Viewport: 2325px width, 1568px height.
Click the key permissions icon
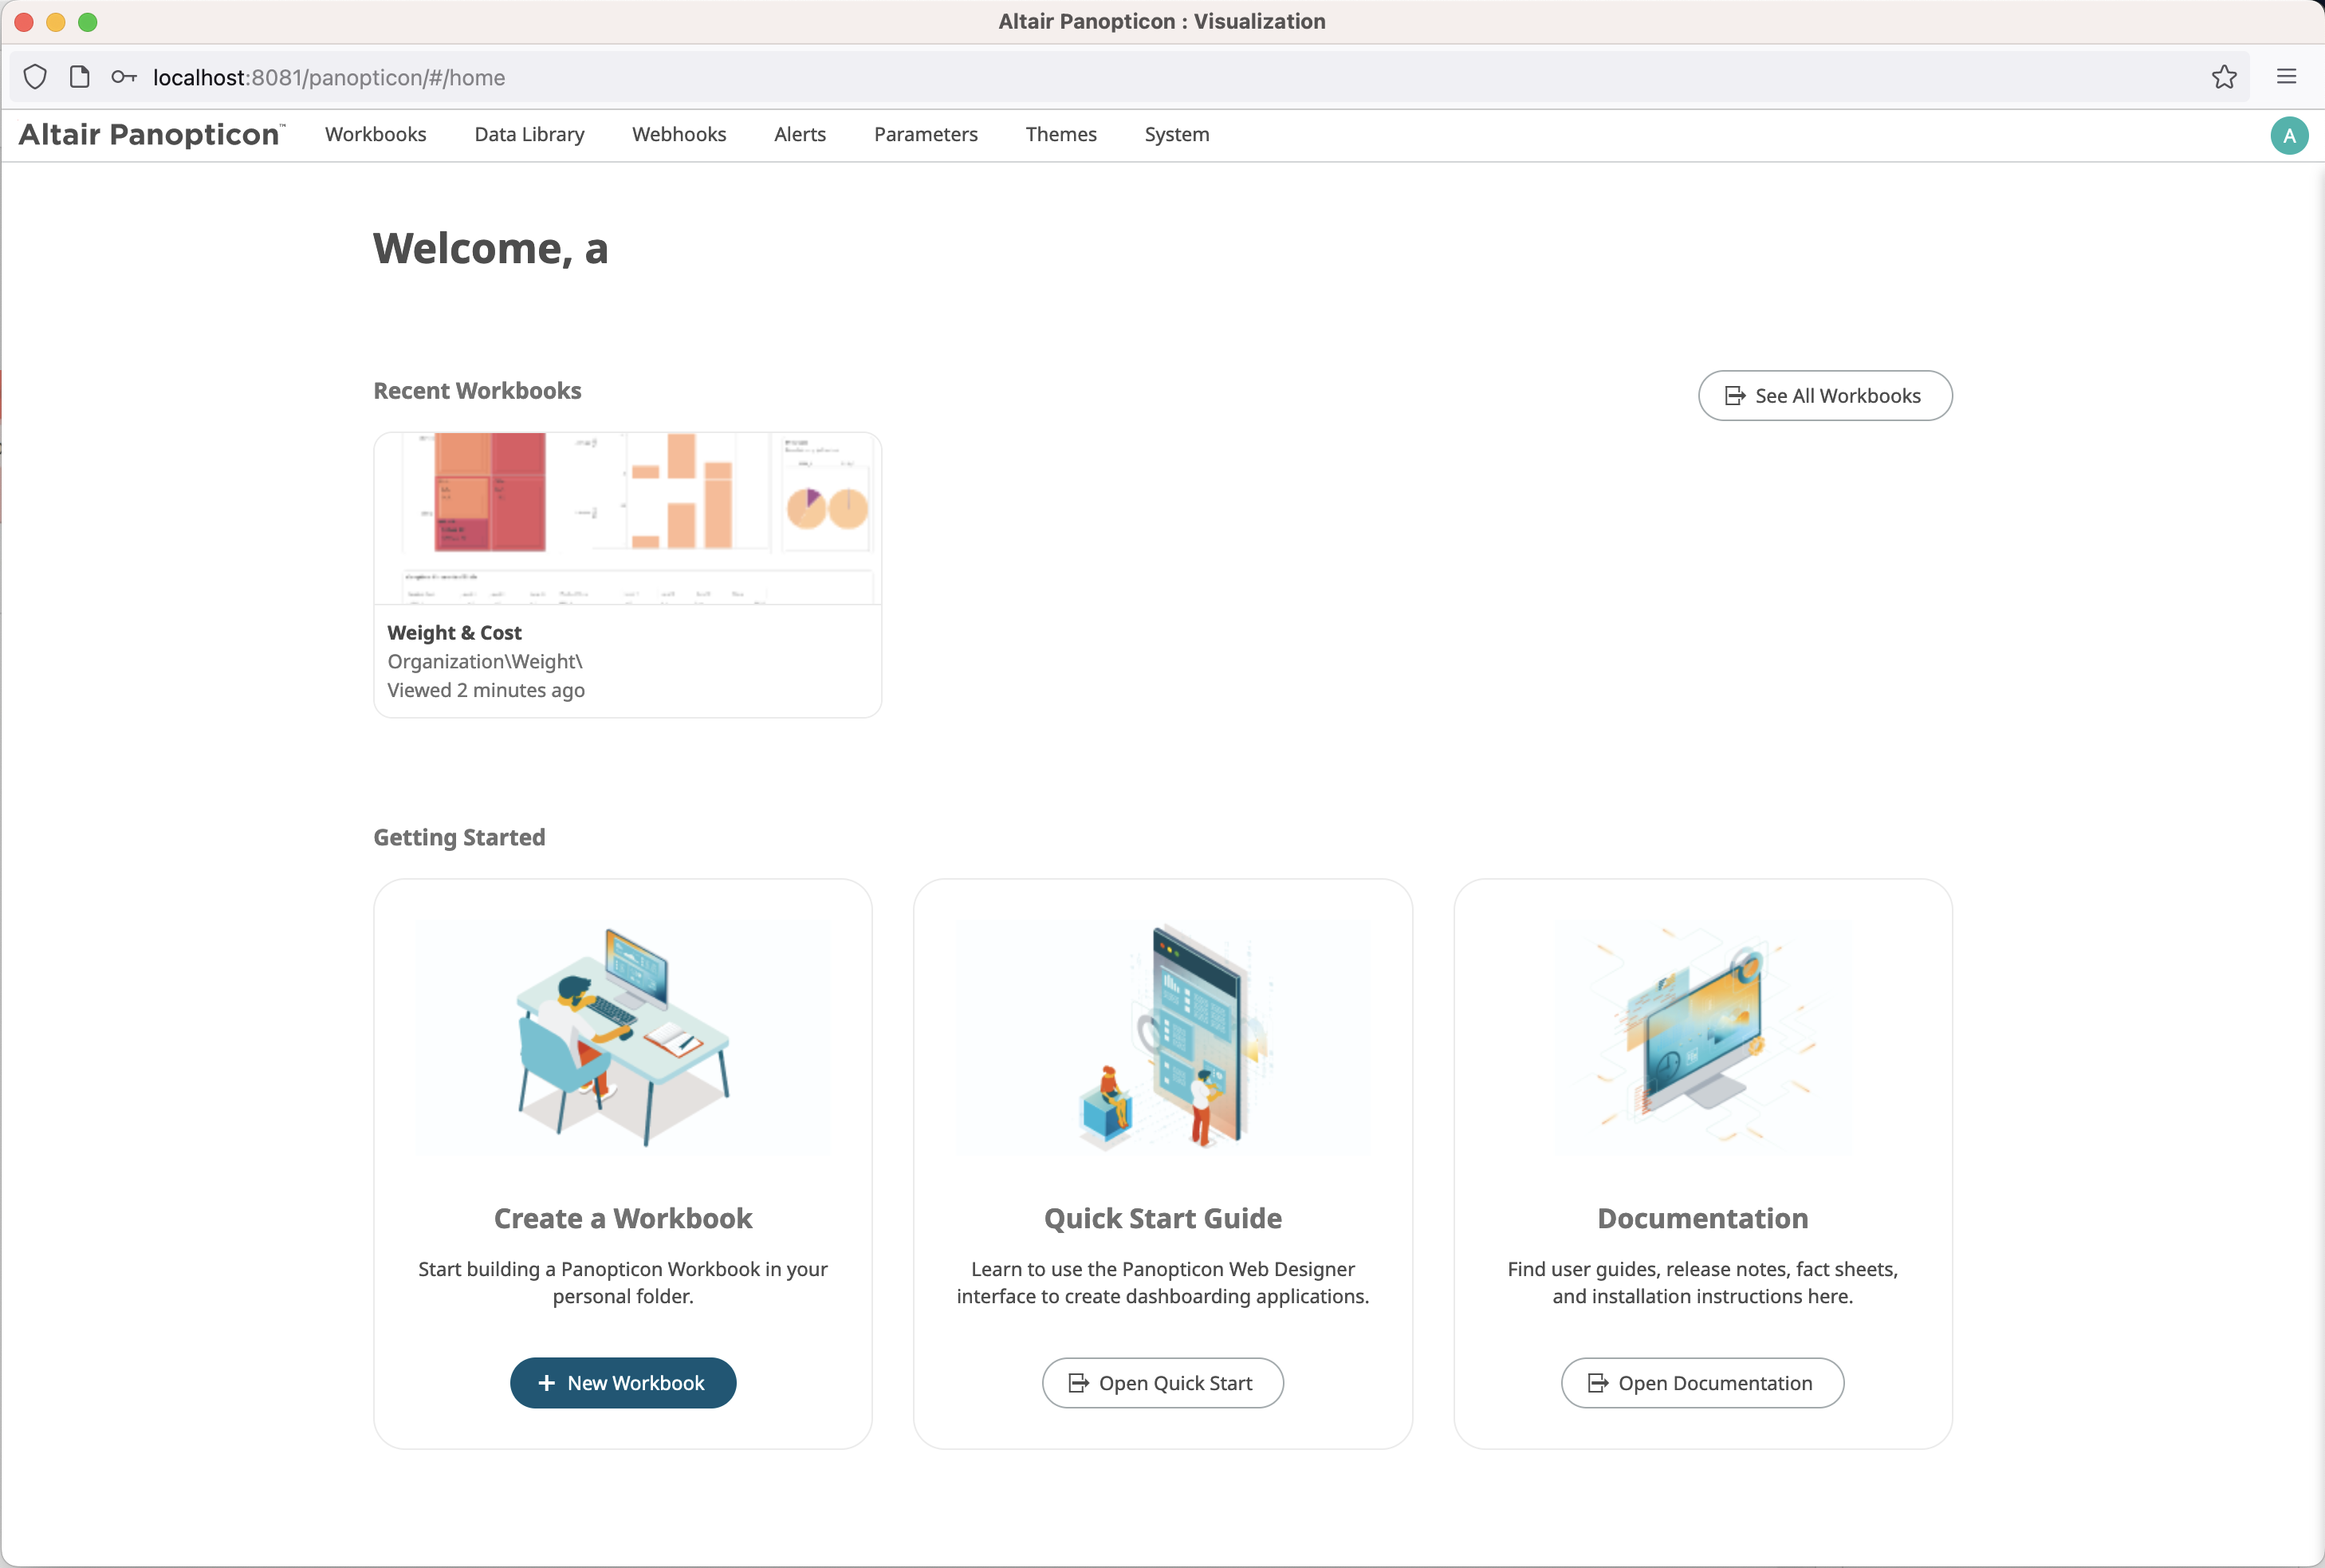[x=124, y=77]
